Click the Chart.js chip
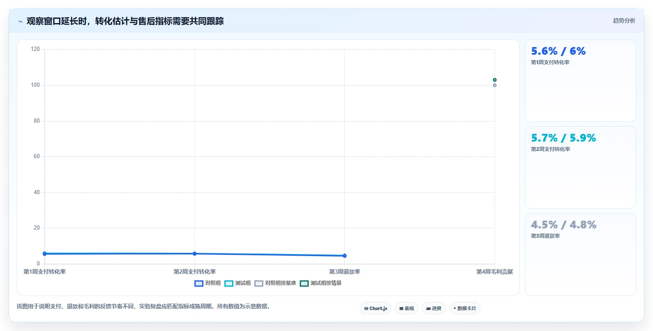653x331 pixels. coord(376,308)
